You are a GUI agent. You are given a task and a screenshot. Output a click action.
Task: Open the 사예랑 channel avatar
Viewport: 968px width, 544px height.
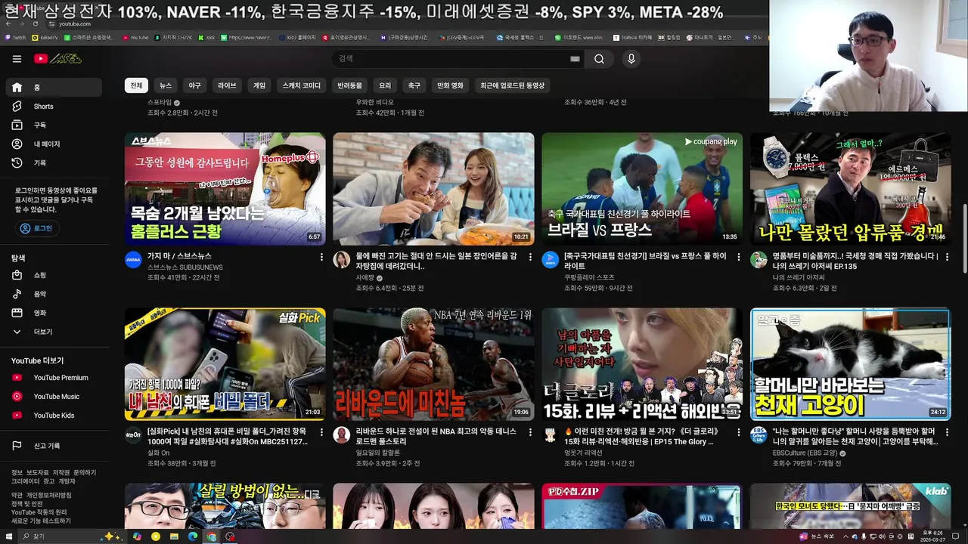pos(341,260)
